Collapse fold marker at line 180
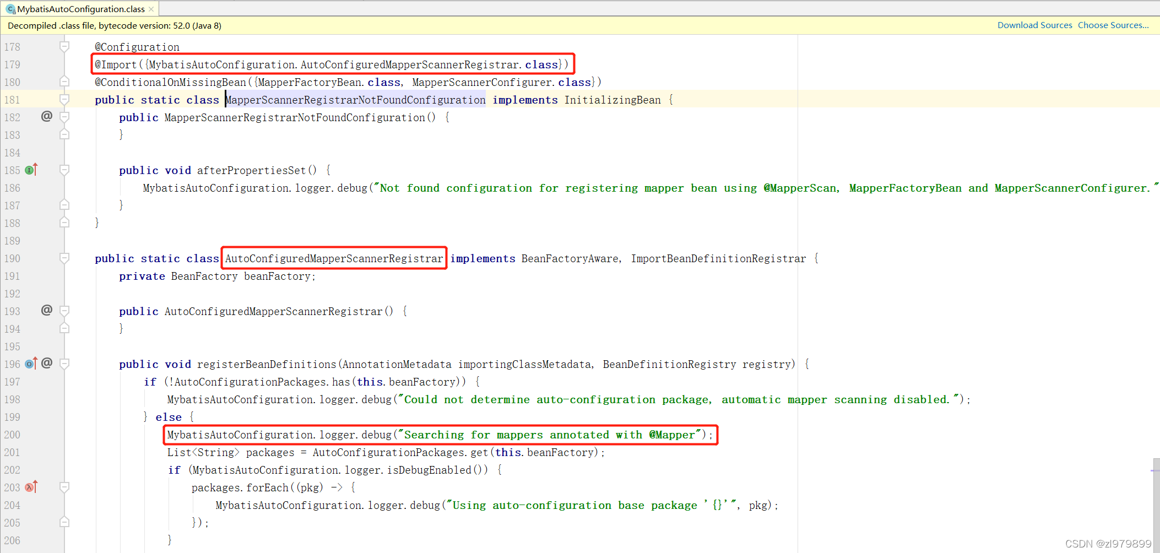The image size is (1160, 553). [64, 82]
